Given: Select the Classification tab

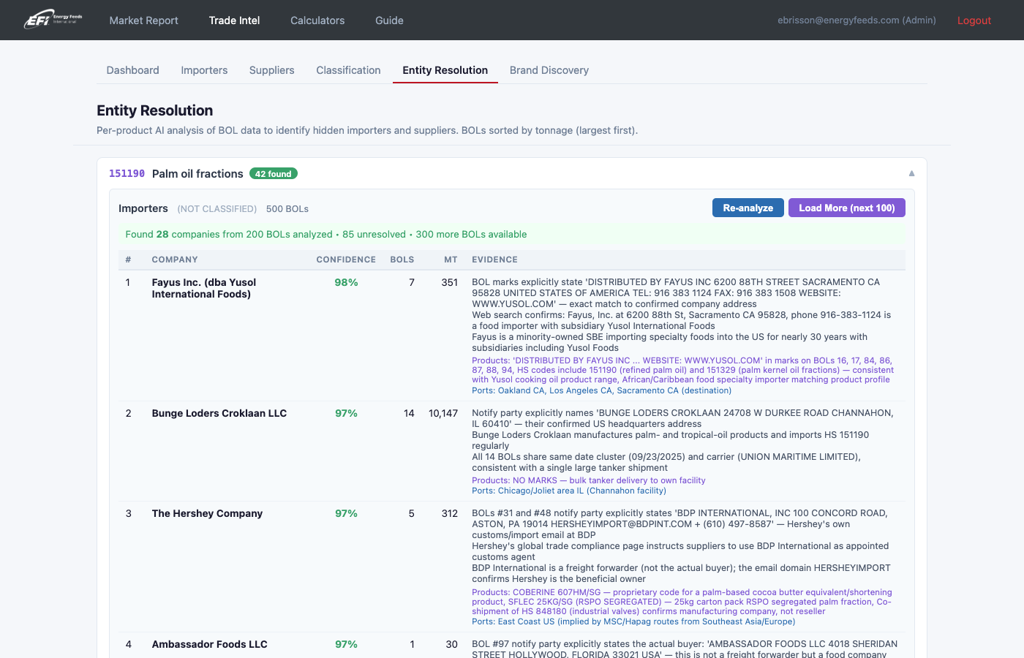Looking at the screenshot, I should (348, 70).
